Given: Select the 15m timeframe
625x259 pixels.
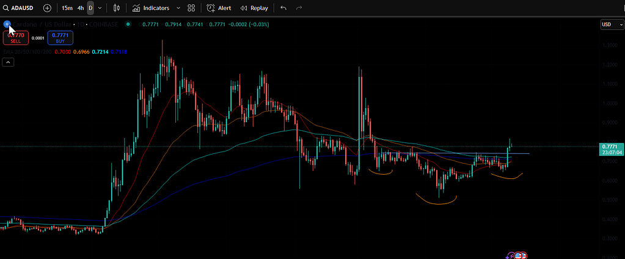Looking at the screenshot, I should 67,8.
